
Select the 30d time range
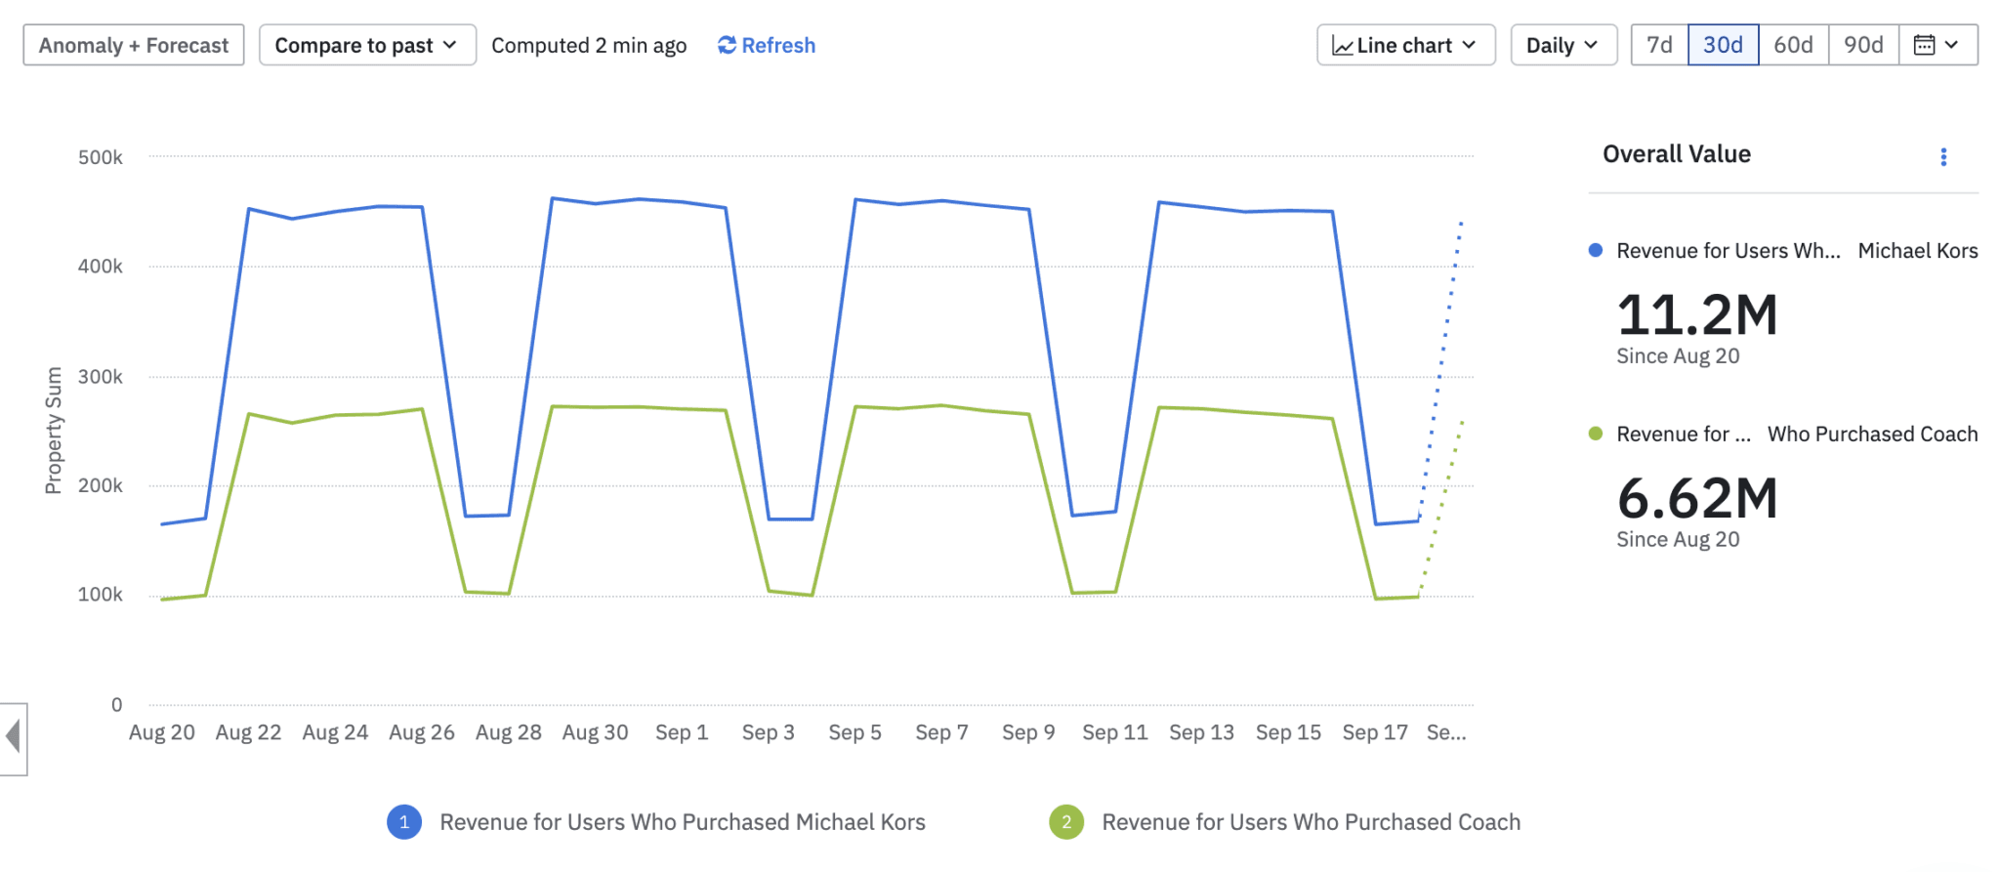pos(1723,45)
